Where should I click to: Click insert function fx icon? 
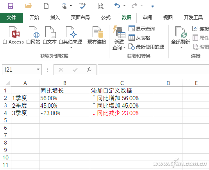[x=89, y=70]
